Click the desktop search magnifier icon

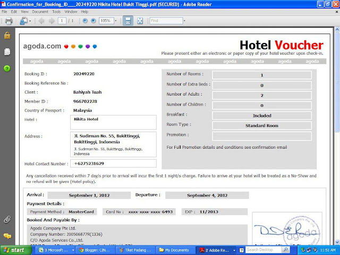point(286,250)
